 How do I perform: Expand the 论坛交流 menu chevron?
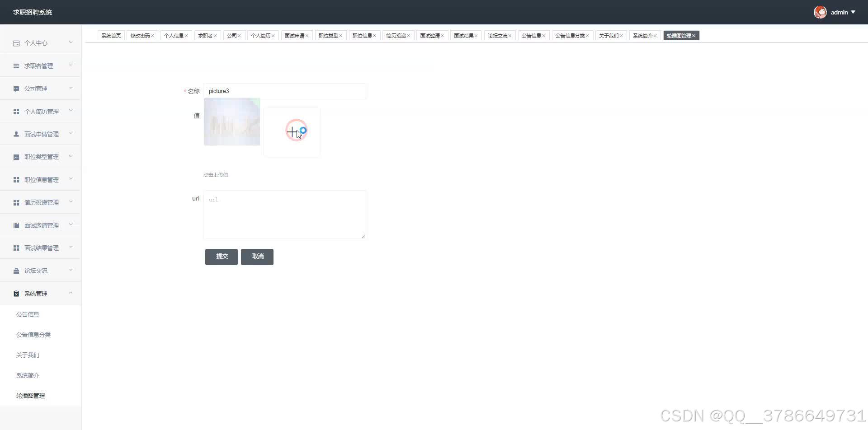pyautogui.click(x=71, y=270)
